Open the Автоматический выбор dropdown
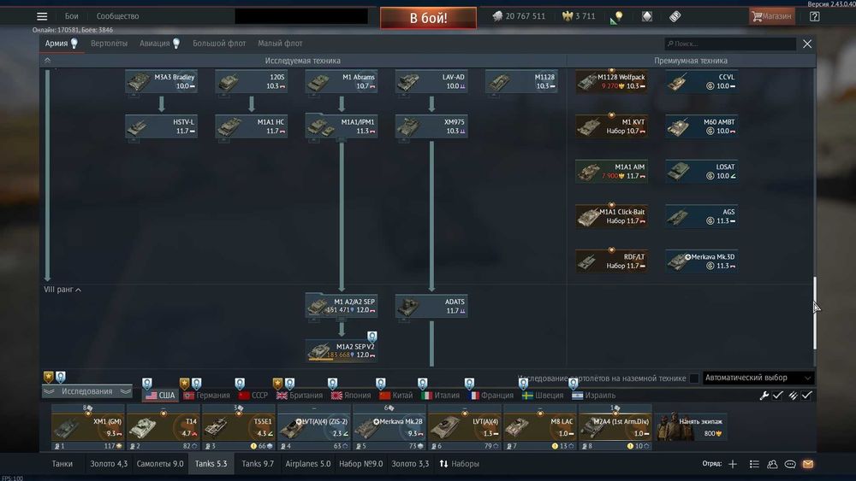This screenshot has height=481, width=856. point(758,378)
